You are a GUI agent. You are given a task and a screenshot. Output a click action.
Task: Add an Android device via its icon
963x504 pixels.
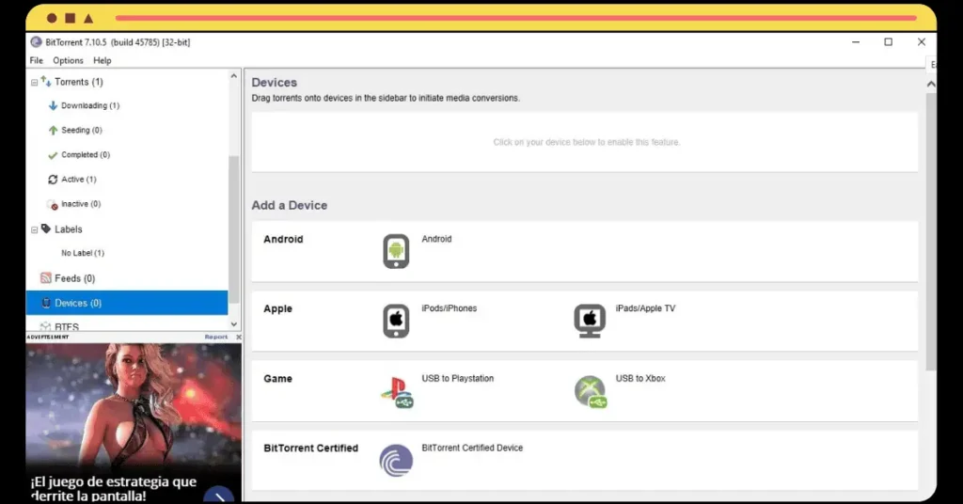[x=396, y=251]
